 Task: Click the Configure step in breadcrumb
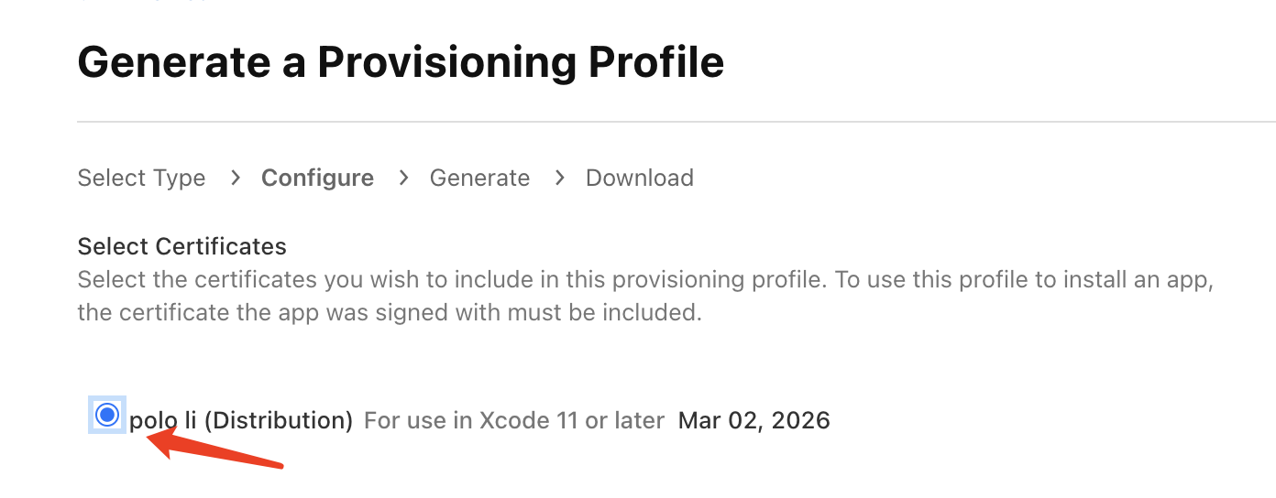317,178
